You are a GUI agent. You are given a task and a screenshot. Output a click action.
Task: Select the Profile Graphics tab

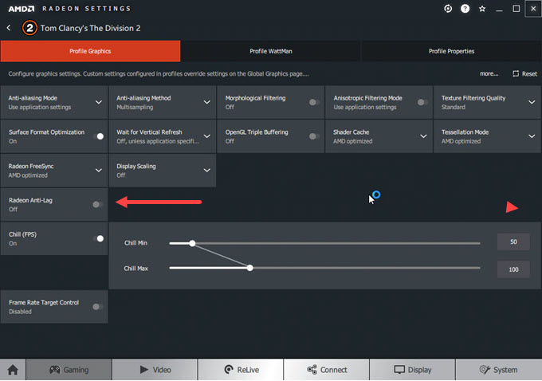tap(90, 51)
